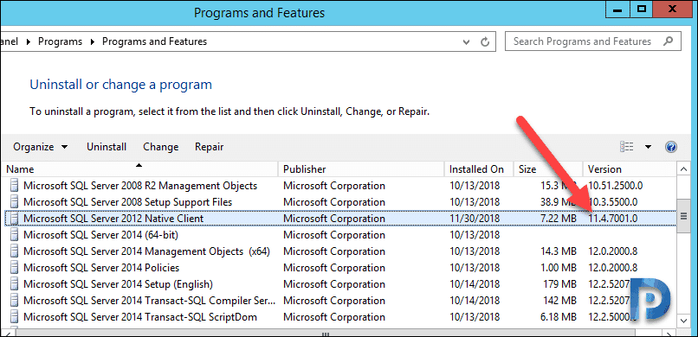Viewport: 698px width, 337px height.
Task: Click the Programs breadcrumb link
Action: coord(60,41)
